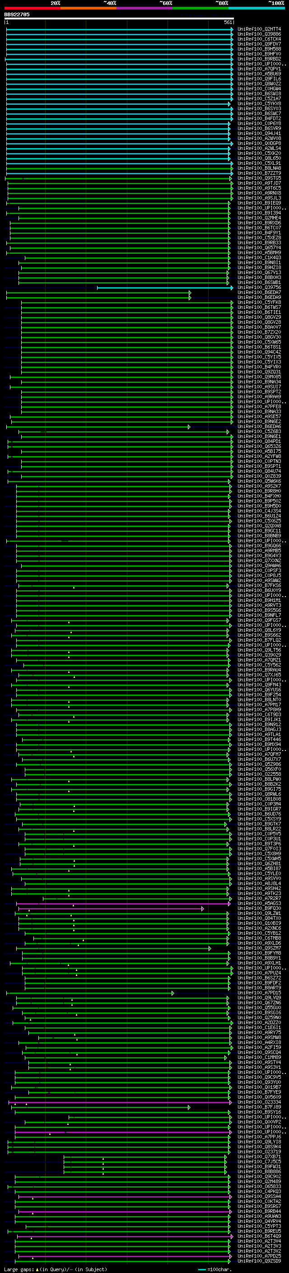This screenshot has width=289, height=1273.
Task: Select hit label UniRef100_C6TCK4
Action: pyautogui.click(x=259, y=39)
